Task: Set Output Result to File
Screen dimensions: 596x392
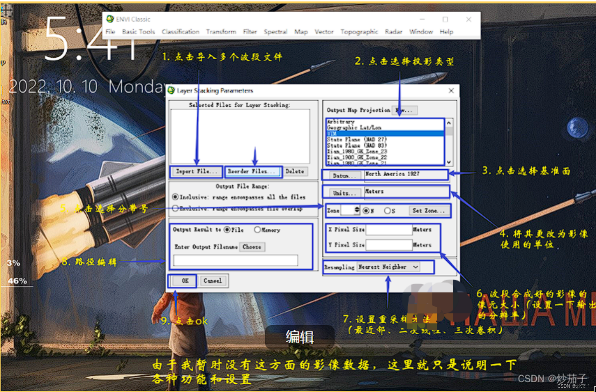Action: pyautogui.click(x=227, y=230)
